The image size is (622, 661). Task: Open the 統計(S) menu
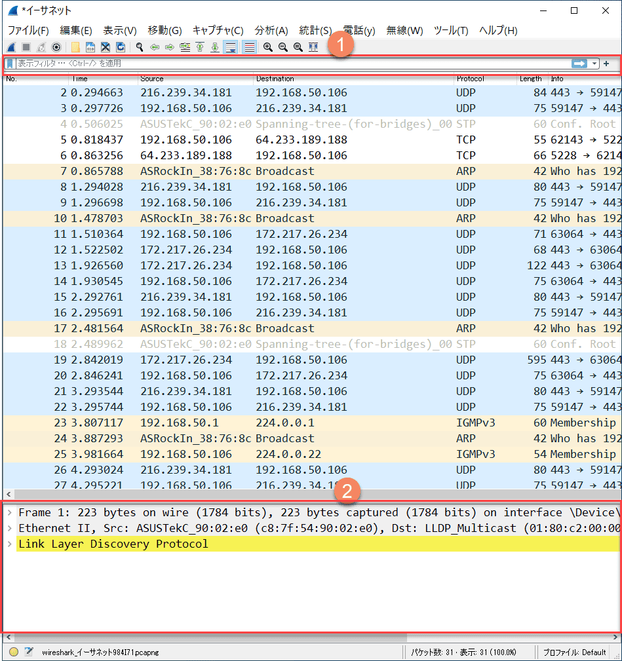[315, 30]
